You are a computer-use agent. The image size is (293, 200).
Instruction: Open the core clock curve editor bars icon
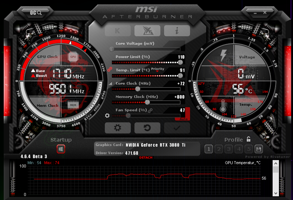point(110,84)
